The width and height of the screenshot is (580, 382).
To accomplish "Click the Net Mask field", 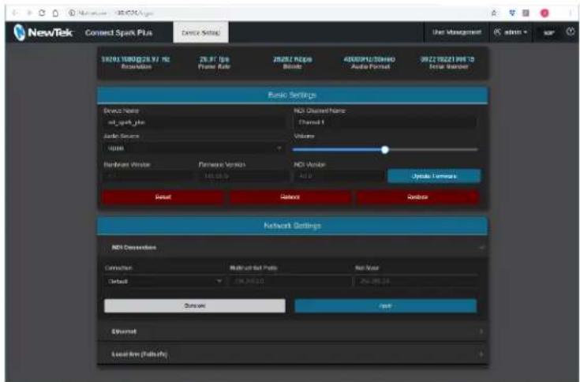I will point(416,282).
